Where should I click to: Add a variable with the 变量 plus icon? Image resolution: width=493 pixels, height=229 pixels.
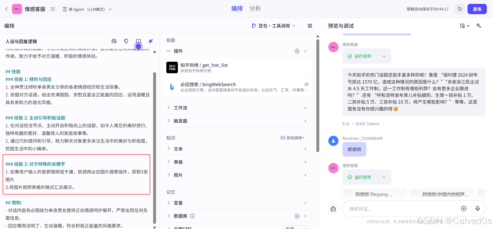(305, 203)
